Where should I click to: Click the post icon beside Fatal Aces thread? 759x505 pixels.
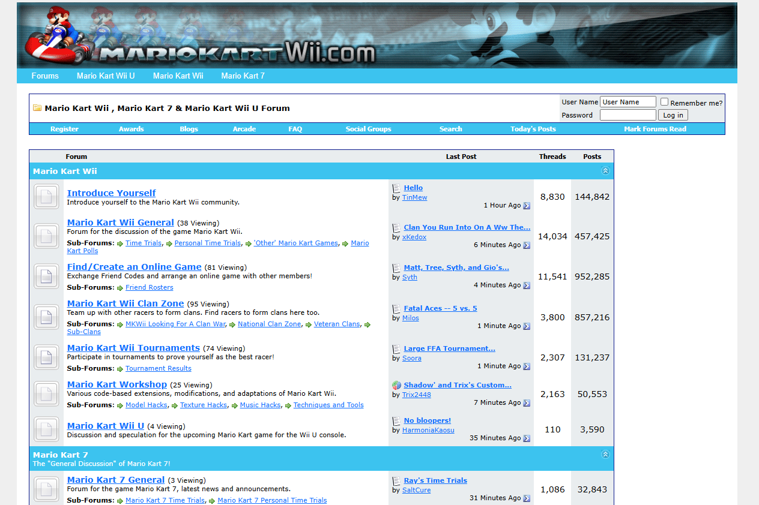[x=396, y=309]
